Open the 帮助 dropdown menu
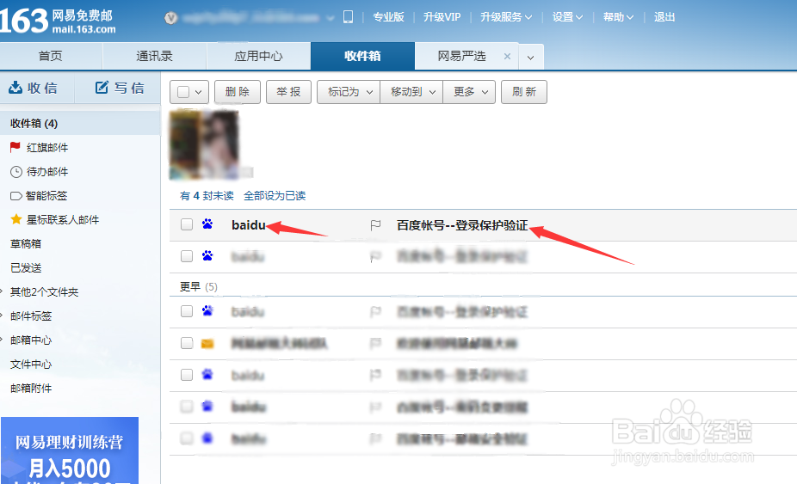Image resolution: width=797 pixels, height=484 pixels. 619,17
